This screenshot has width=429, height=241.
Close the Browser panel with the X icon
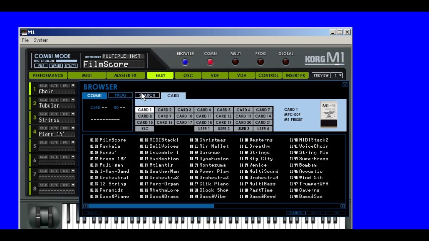click(x=345, y=85)
